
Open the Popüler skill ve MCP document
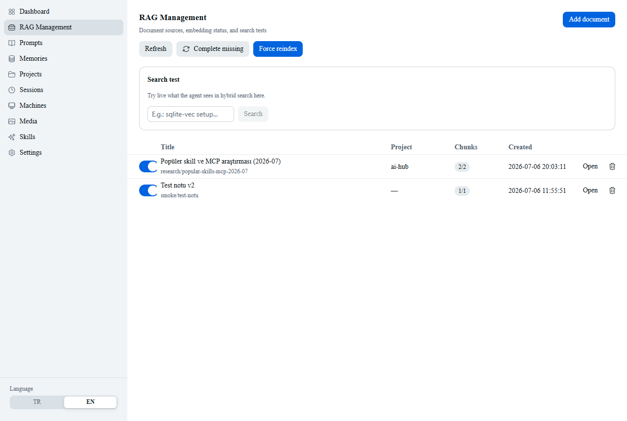(590, 166)
